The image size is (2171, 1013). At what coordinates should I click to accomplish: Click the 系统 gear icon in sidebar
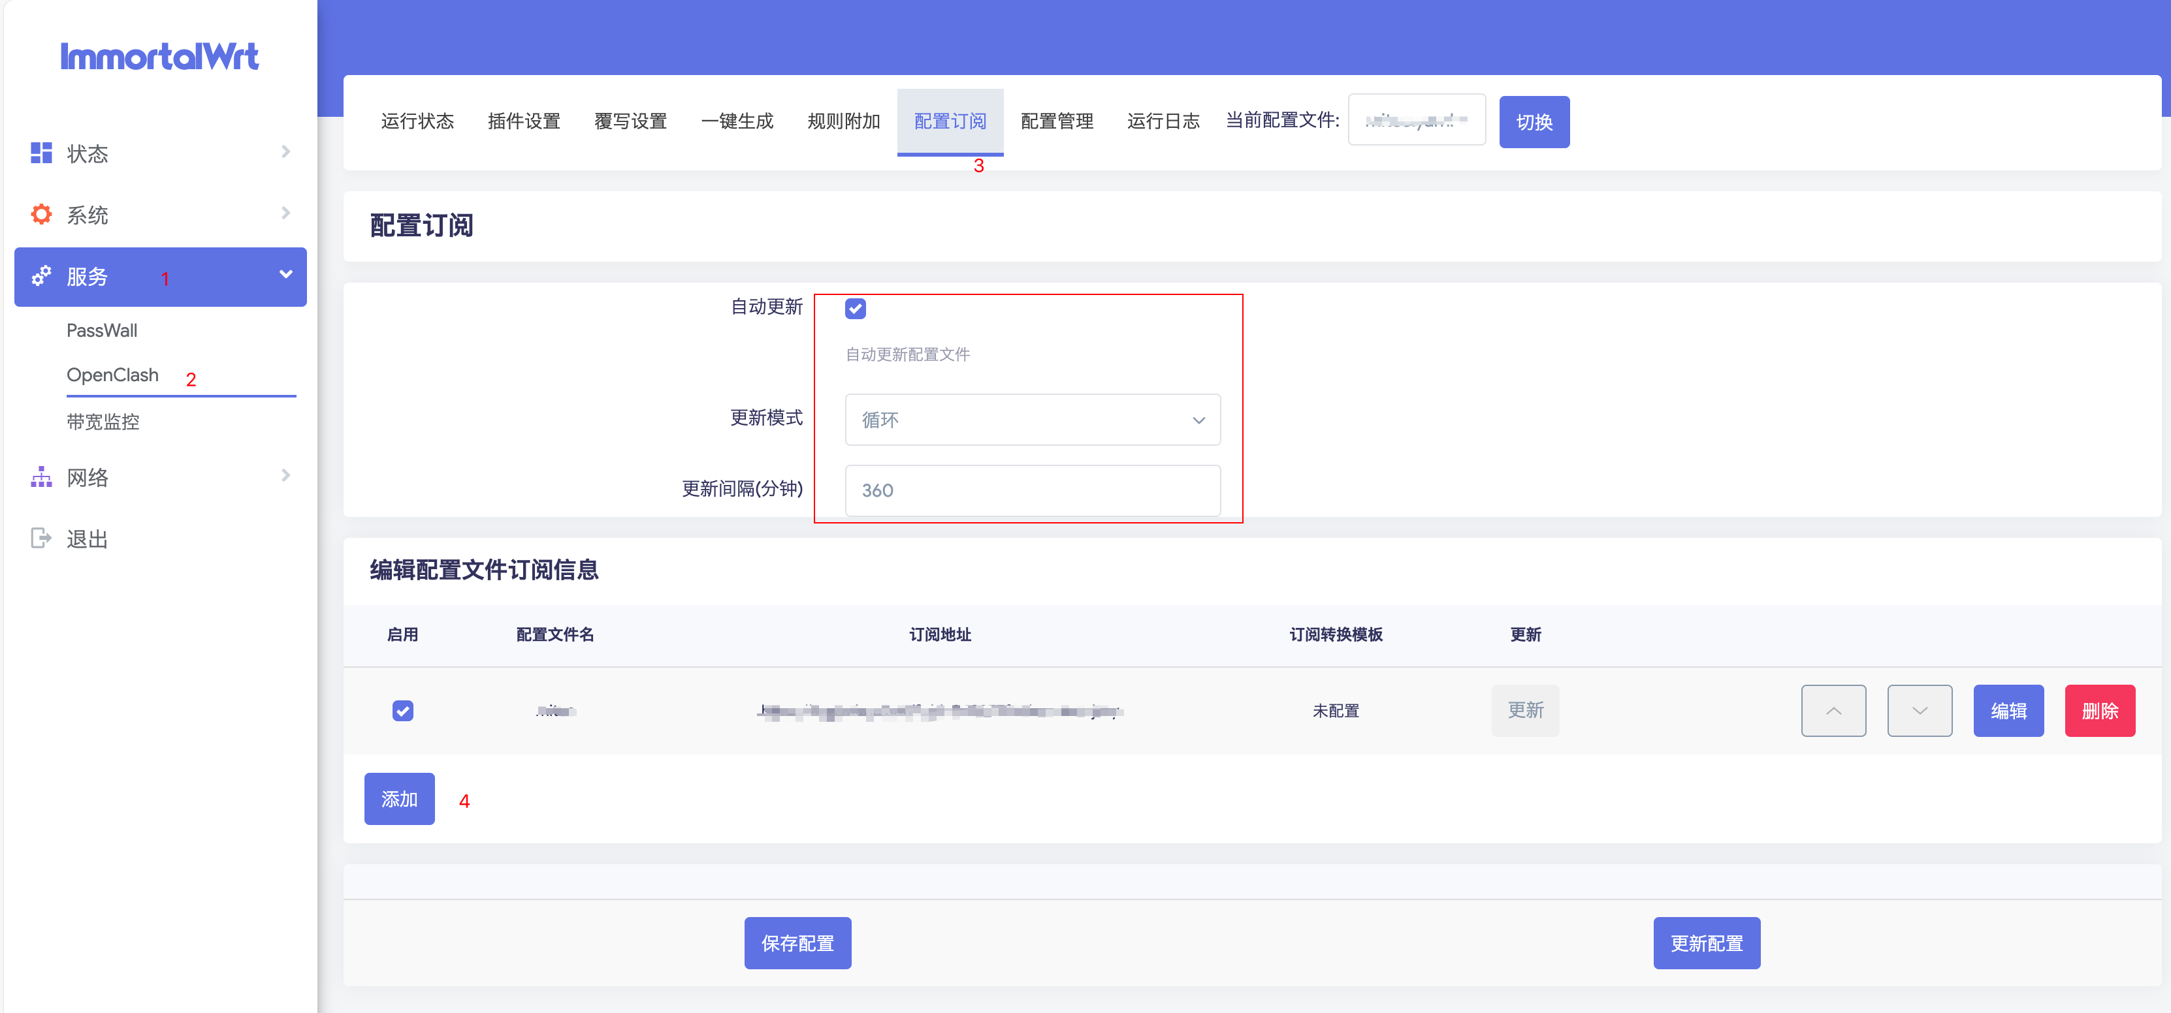pyautogui.click(x=41, y=214)
